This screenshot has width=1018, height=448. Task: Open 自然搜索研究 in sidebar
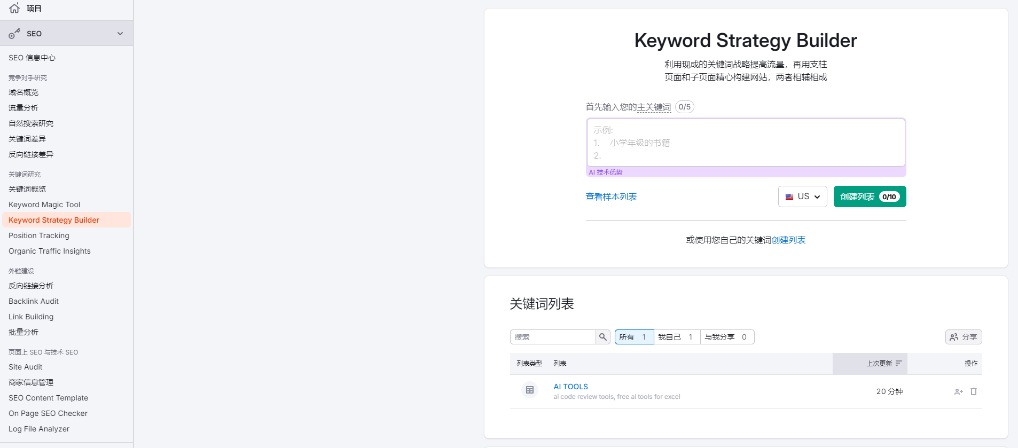(x=31, y=123)
